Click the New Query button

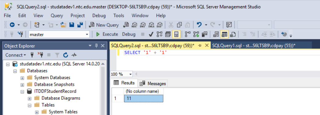pyautogui.click(x=104, y=25)
